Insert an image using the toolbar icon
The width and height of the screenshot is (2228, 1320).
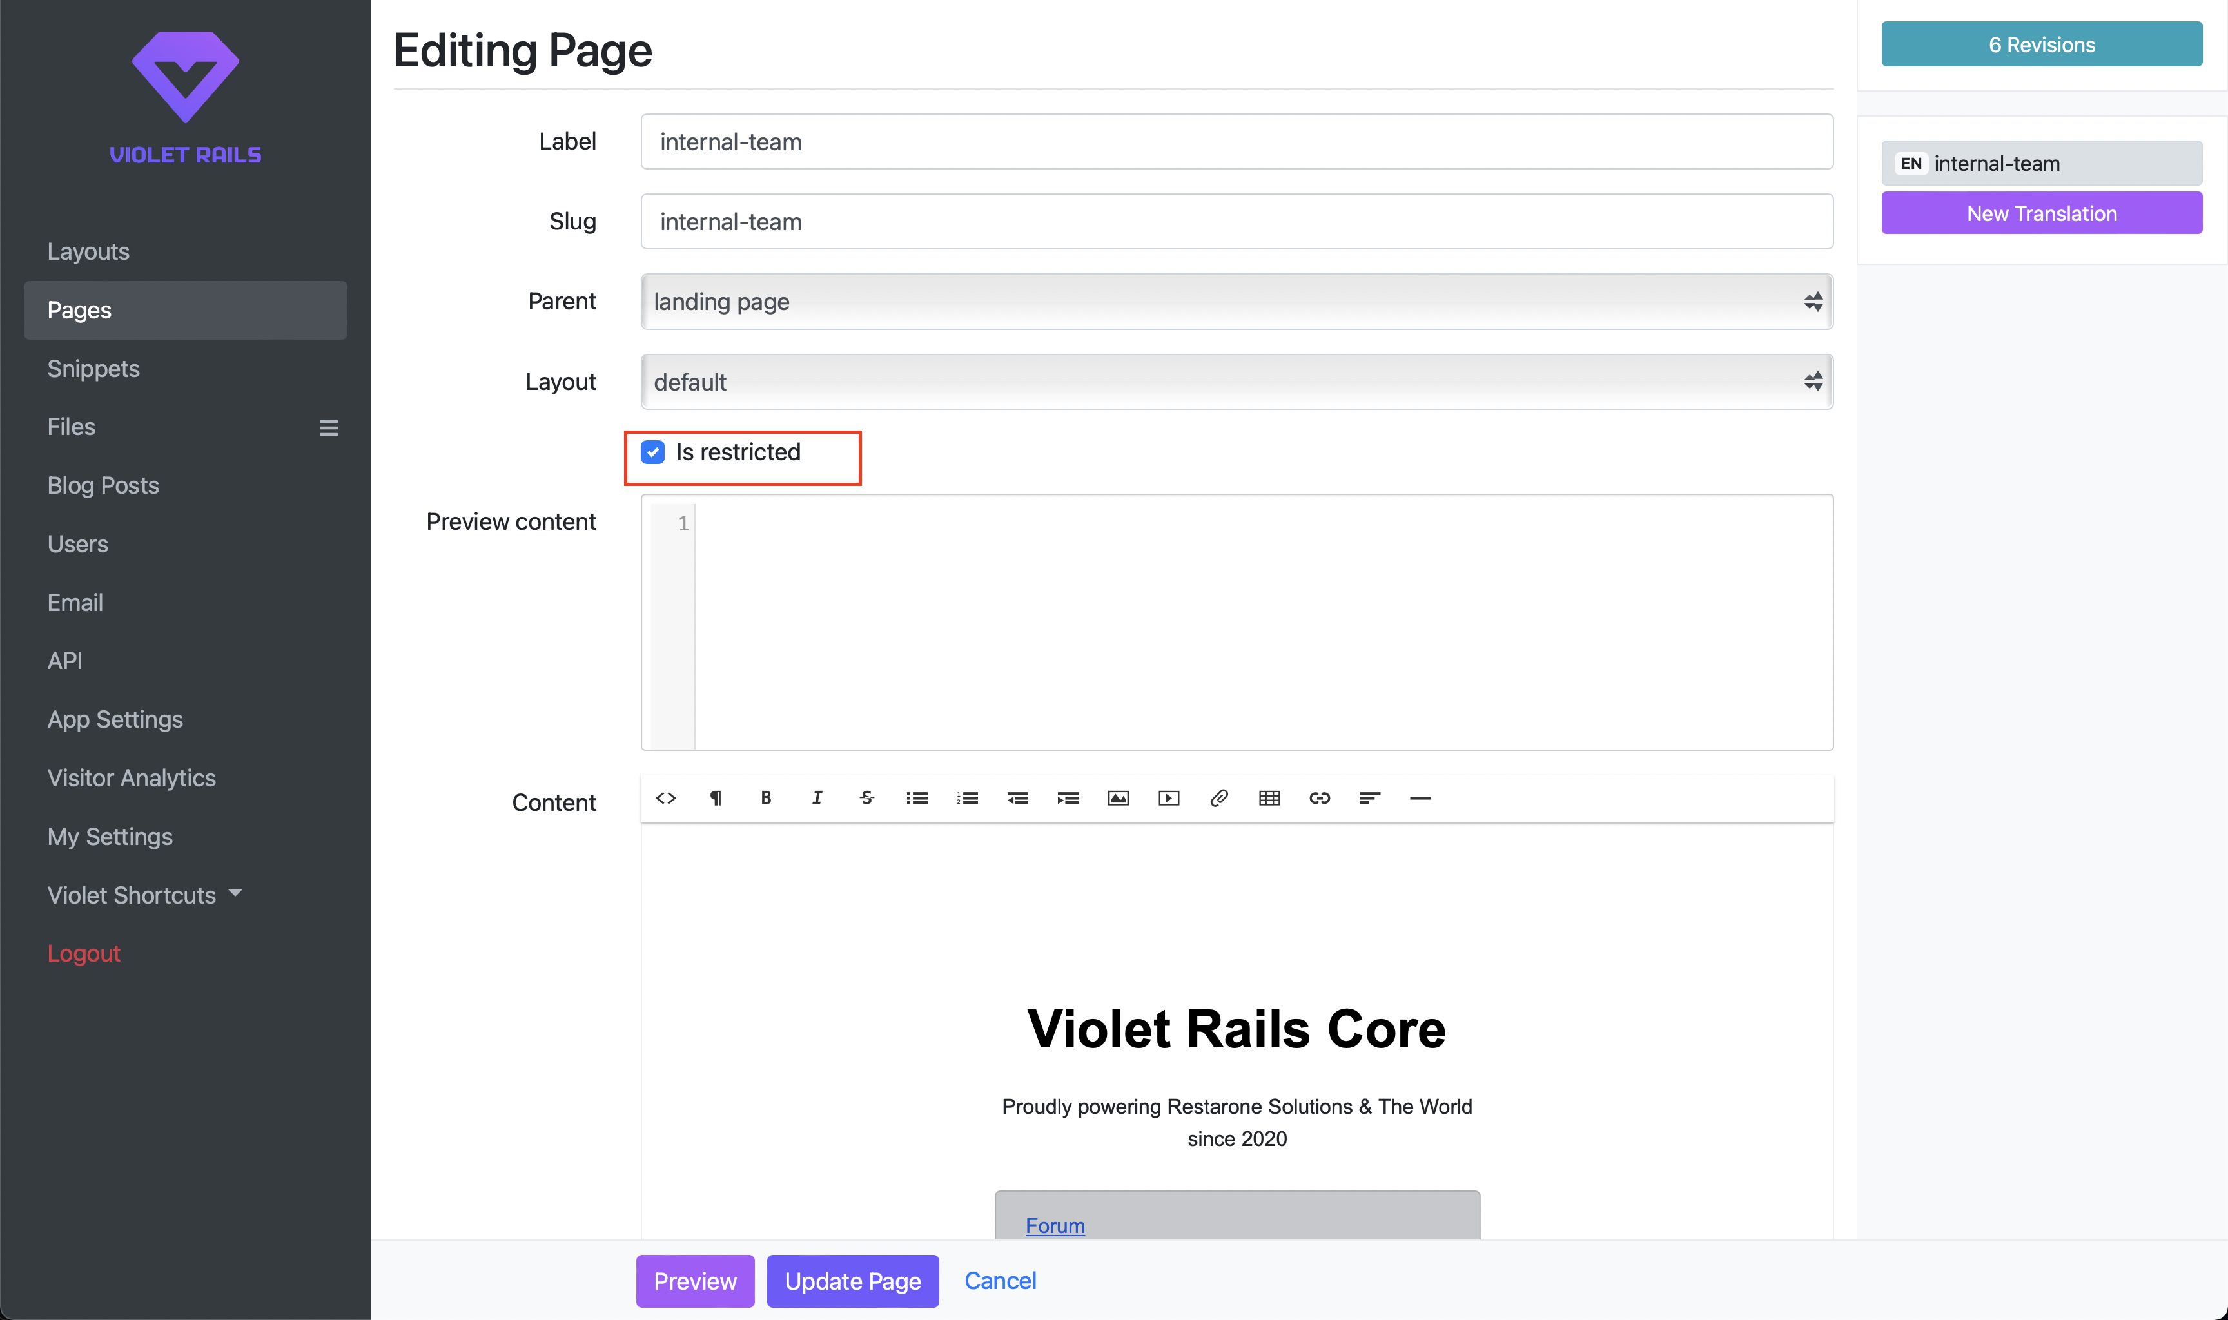pyautogui.click(x=1118, y=798)
